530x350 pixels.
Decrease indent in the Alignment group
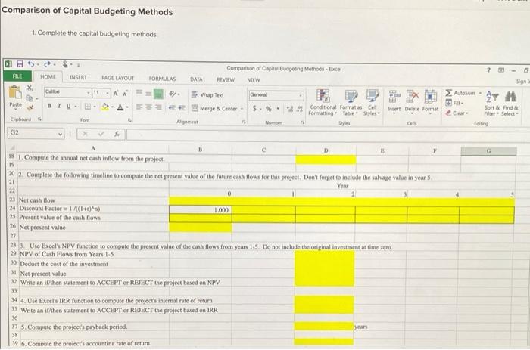172,108
